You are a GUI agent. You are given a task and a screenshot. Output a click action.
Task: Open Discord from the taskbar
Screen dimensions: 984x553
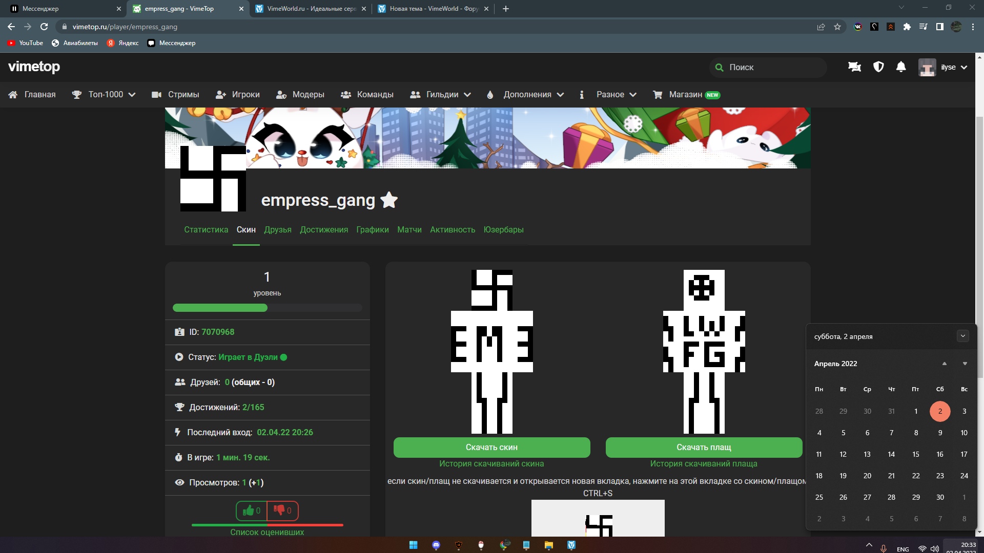(436, 545)
